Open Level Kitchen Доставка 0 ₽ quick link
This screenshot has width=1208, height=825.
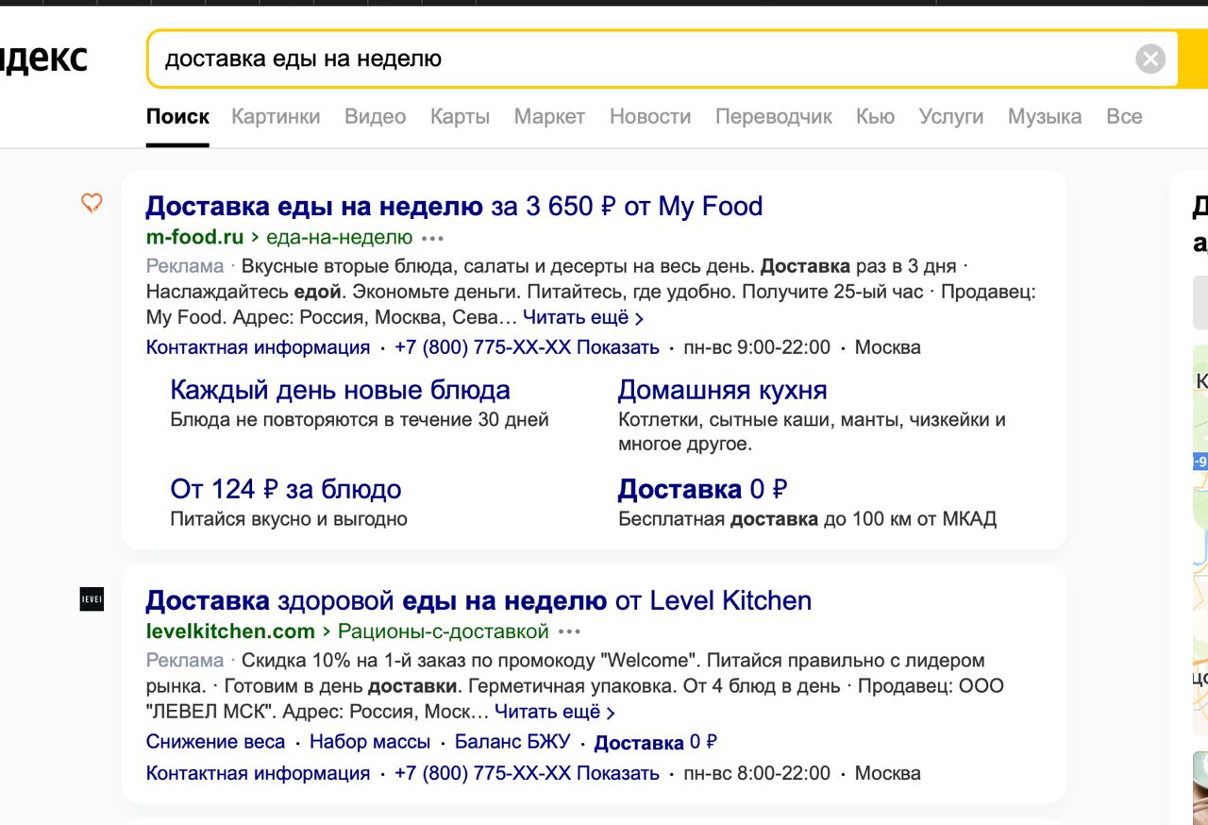(656, 743)
